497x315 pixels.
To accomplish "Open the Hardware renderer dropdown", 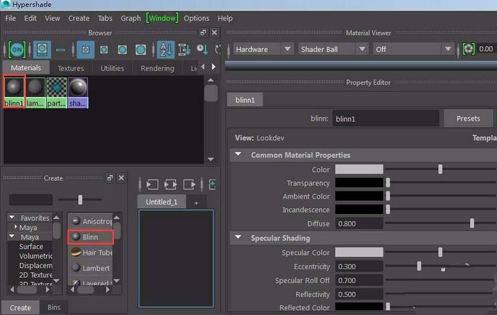I will 263,49.
